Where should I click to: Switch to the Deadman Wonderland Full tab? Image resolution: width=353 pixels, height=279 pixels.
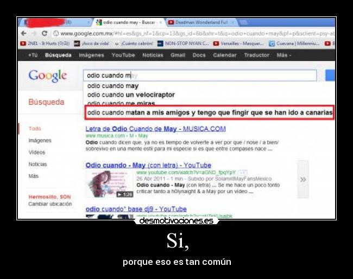[201, 22]
